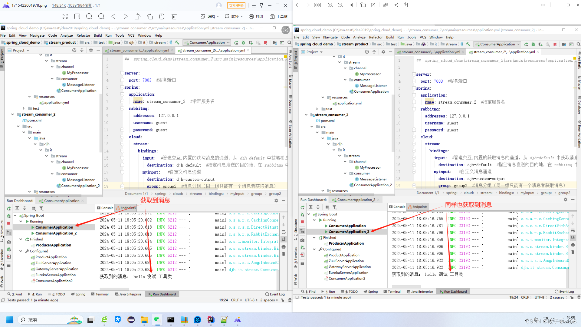The height and width of the screenshot is (327, 581).
Task: Click the 打印 print button in left viewer
Action: pyautogui.click(x=256, y=16)
